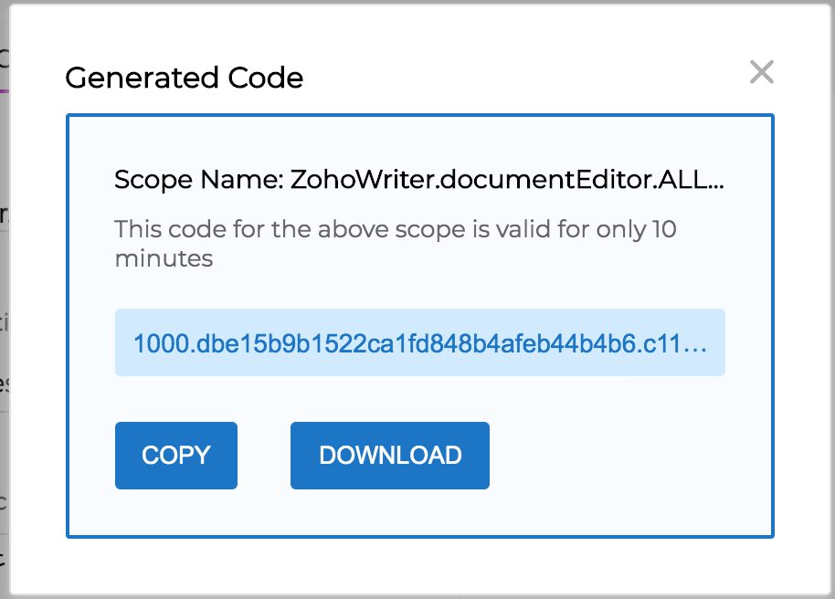
Task: Click the 10 minutes validity note
Action: point(395,243)
